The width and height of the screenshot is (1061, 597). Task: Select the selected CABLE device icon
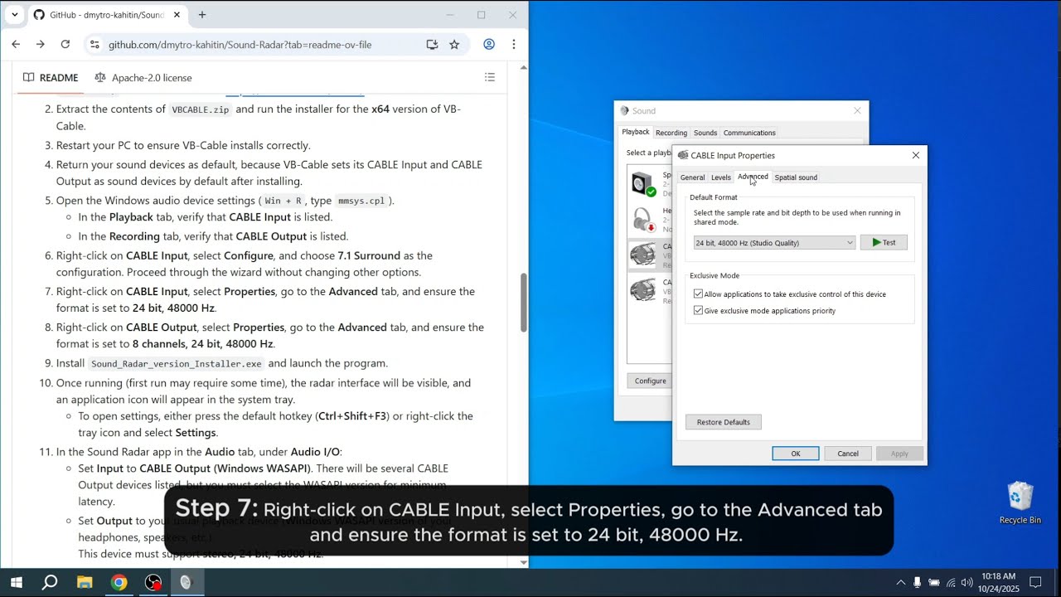(643, 255)
